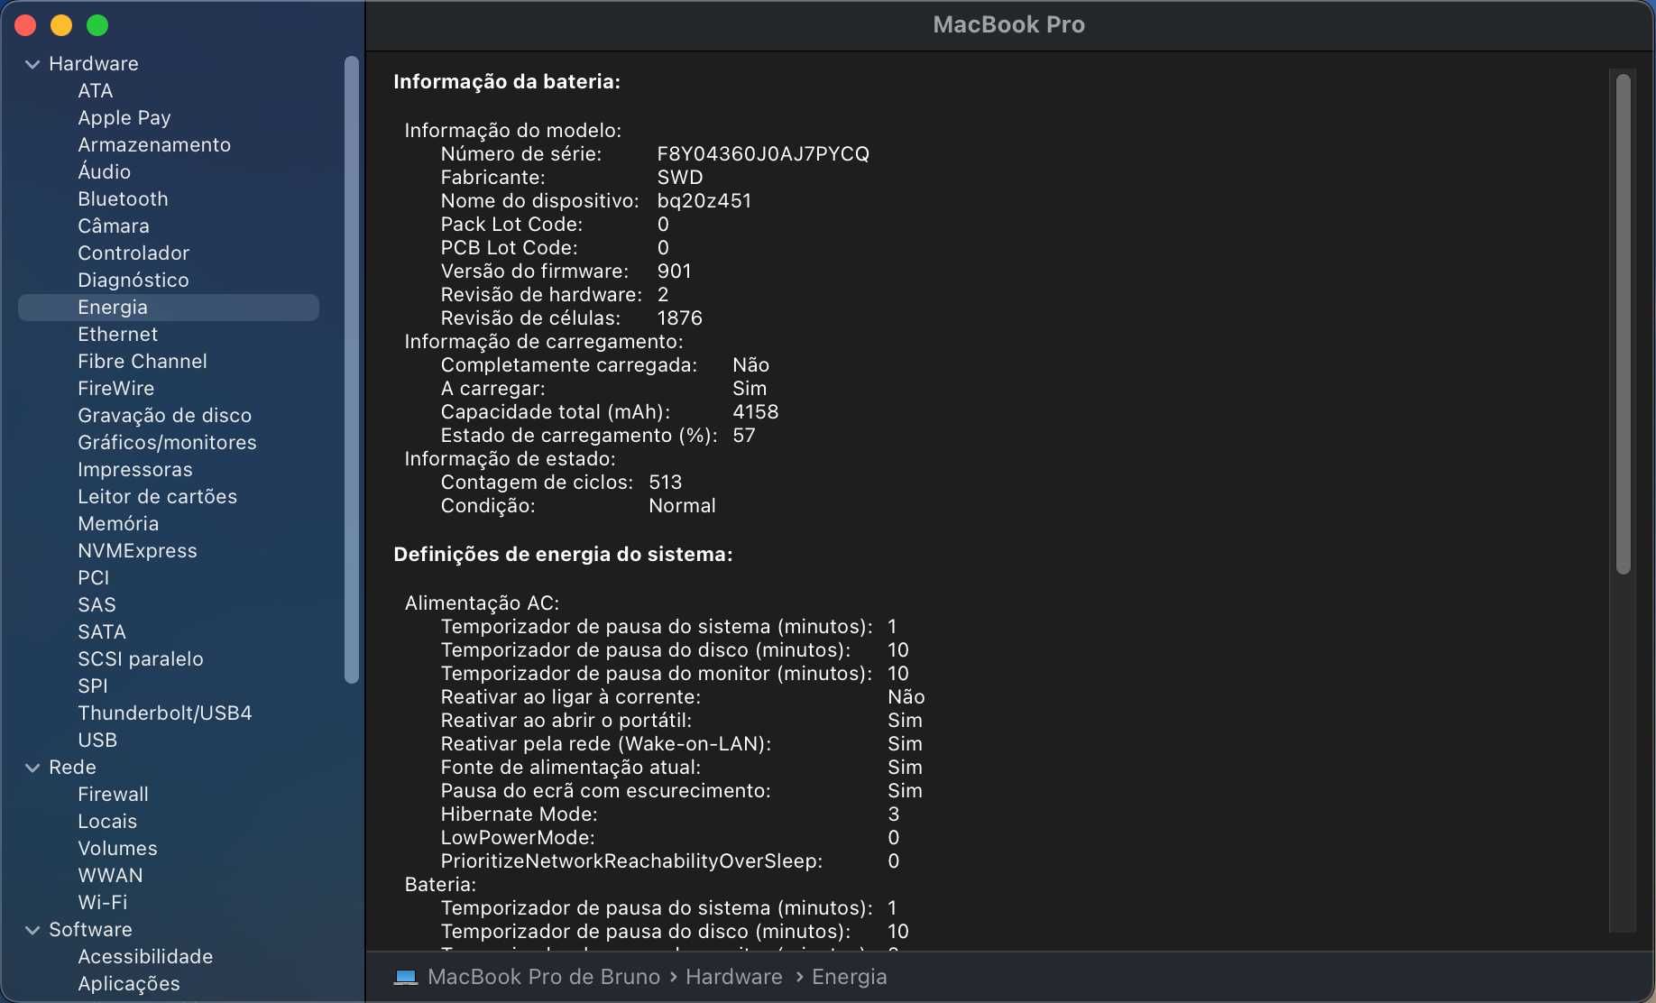The image size is (1656, 1003).
Task: Select NVMExpress in the sidebar
Action: click(x=137, y=551)
